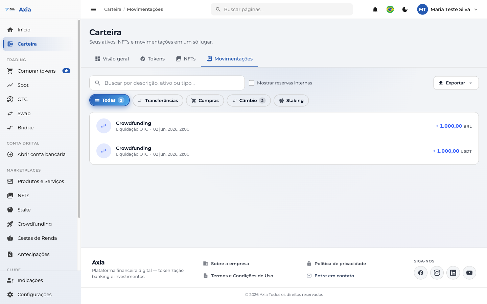The image size is (487, 304).
Task: Click the Carteira breadcrumb link
Action: 113,9
